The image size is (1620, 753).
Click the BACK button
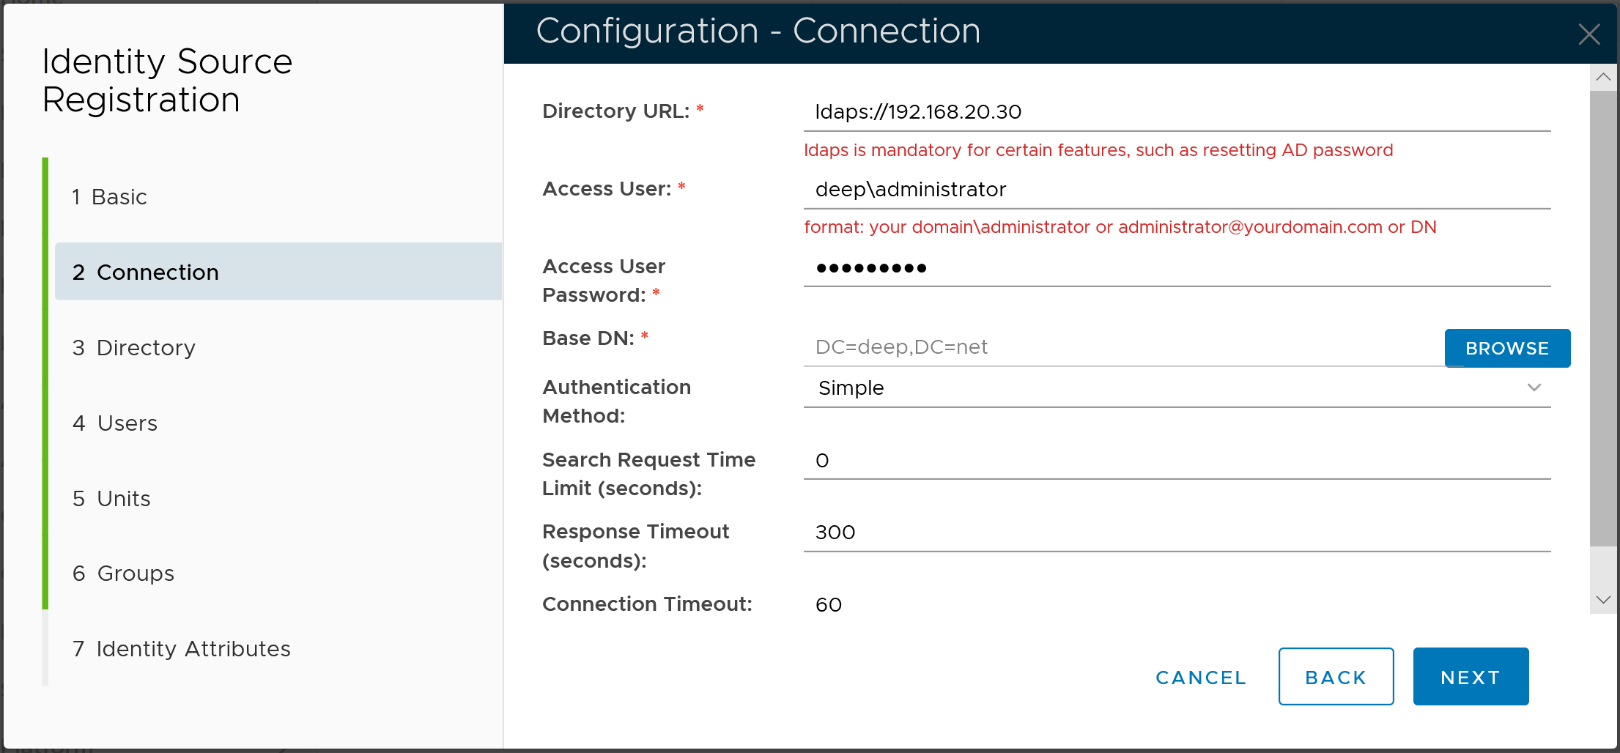[1335, 677]
